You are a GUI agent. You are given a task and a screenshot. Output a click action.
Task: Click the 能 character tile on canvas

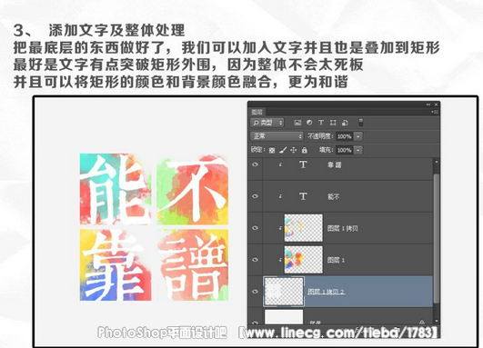[116, 189]
